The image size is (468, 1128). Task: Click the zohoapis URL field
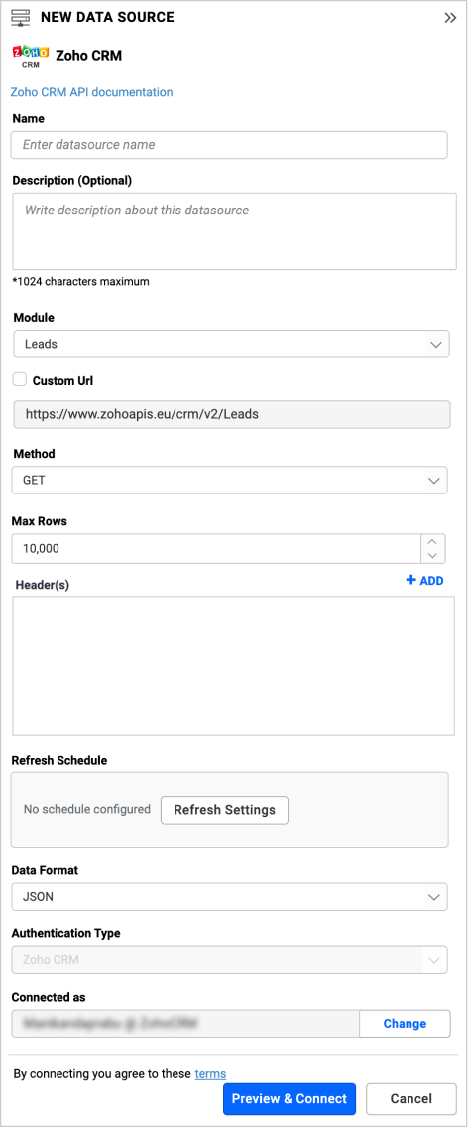tap(231, 414)
